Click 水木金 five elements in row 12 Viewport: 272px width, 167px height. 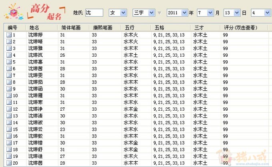pos(131,109)
